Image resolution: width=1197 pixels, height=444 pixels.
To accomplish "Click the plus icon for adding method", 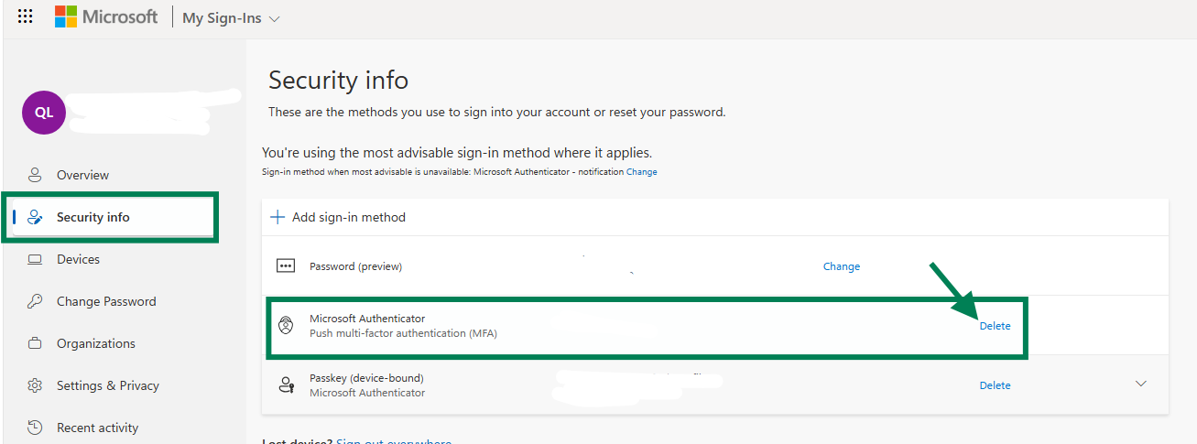I will 277,217.
